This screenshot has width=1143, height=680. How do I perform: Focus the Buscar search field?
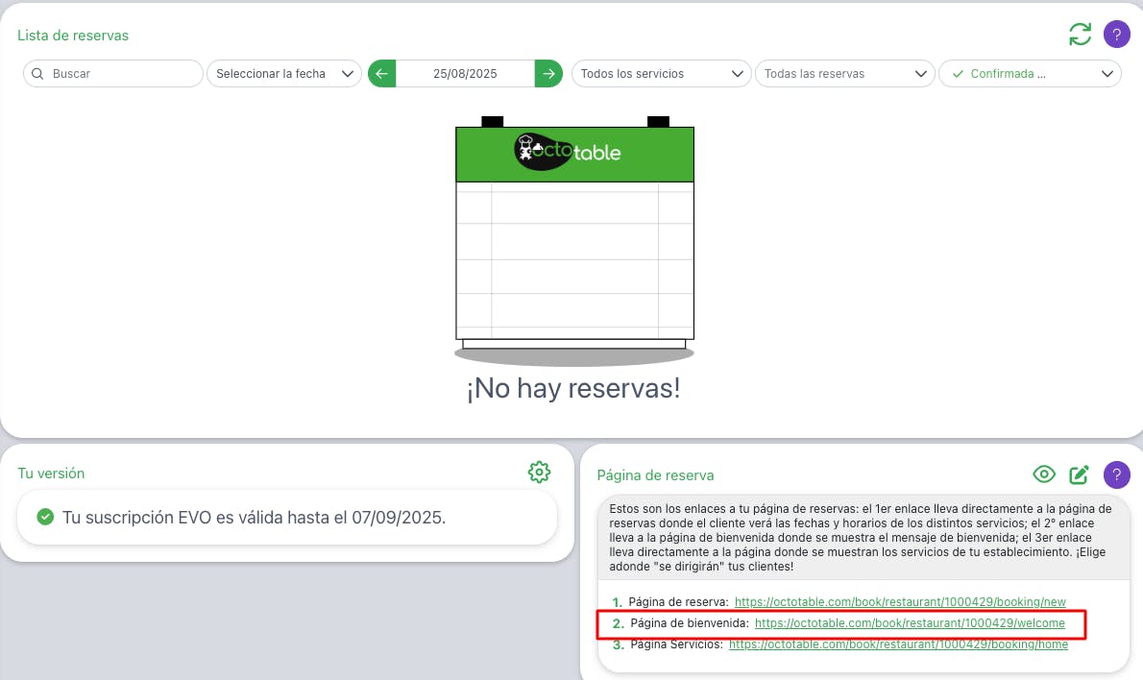113,74
